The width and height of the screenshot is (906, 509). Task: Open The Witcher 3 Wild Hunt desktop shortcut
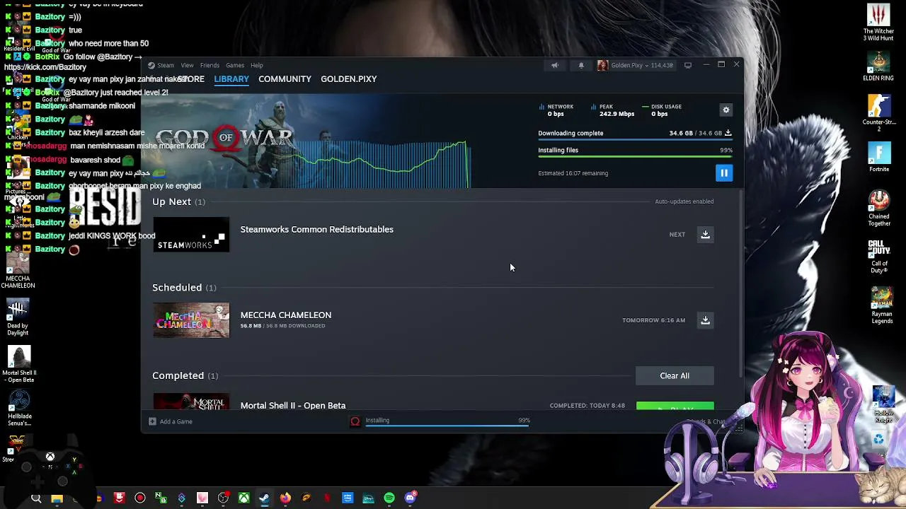click(879, 23)
